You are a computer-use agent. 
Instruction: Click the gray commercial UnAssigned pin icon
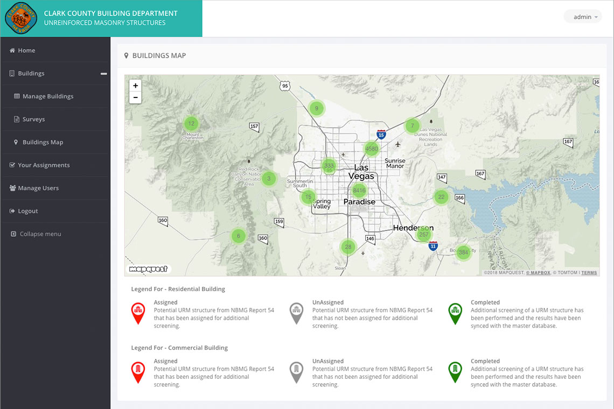pyautogui.click(x=296, y=372)
